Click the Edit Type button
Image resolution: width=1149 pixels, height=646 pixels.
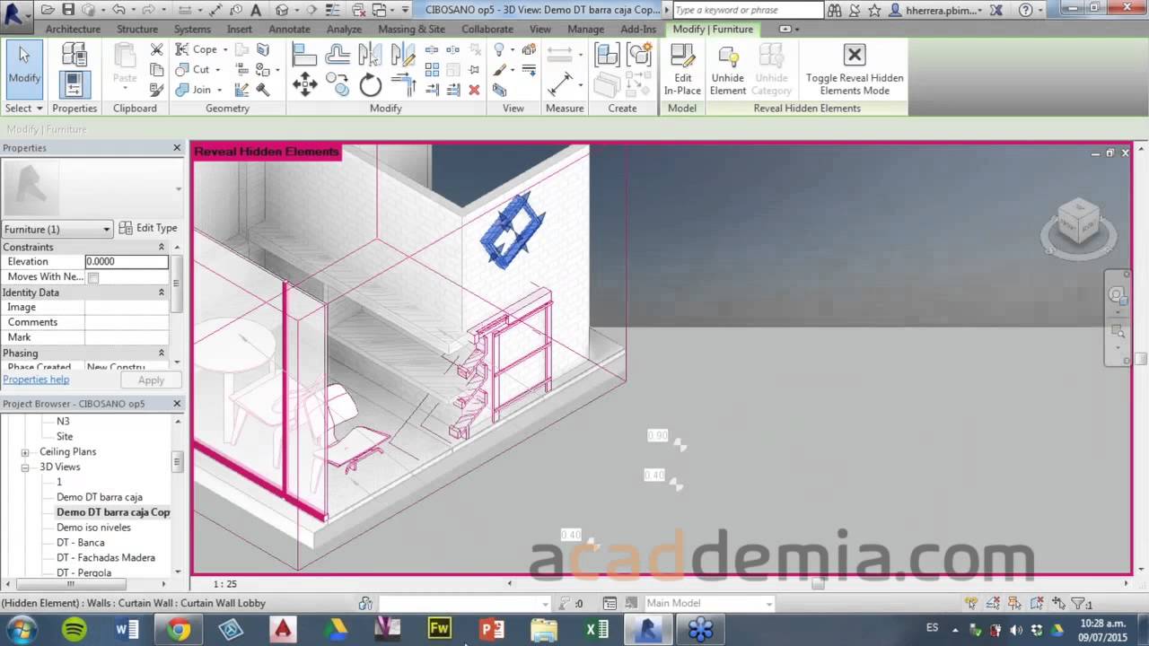click(149, 228)
